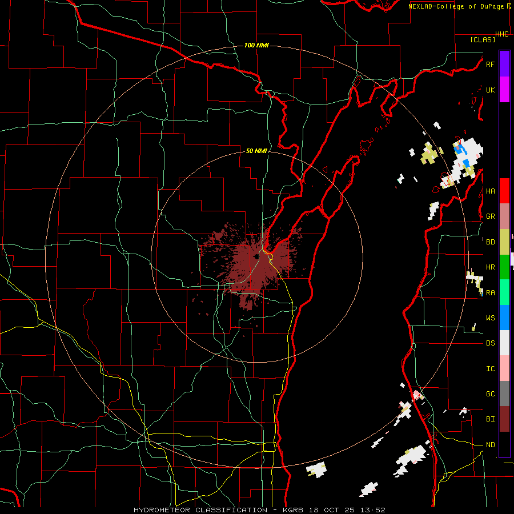Select the olive yellow BD legend swatch
514x514 pixels.
504,242
